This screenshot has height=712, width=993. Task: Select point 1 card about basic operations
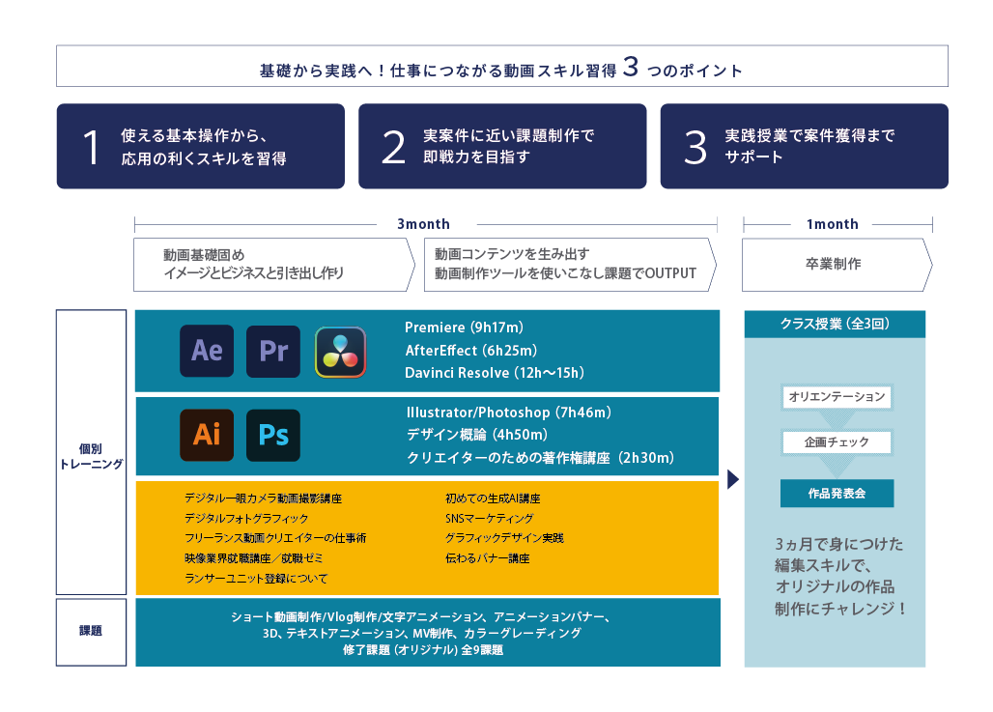[x=201, y=146]
